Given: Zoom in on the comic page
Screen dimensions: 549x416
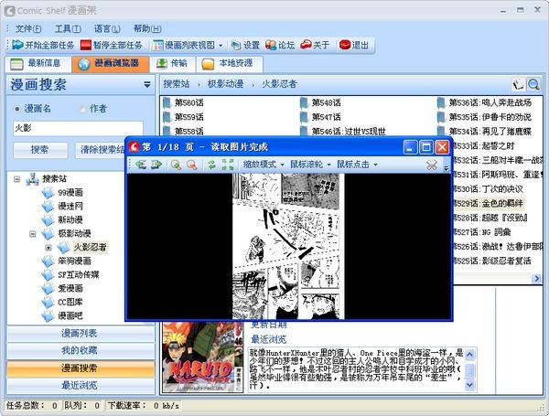Looking at the screenshot, I should pyautogui.click(x=176, y=165).
